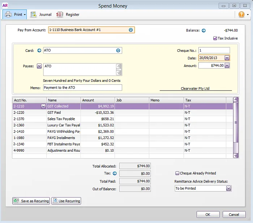253x223 pixels.
Task: Toggle the Tax Inclusive checkbox
Action: 215,38
